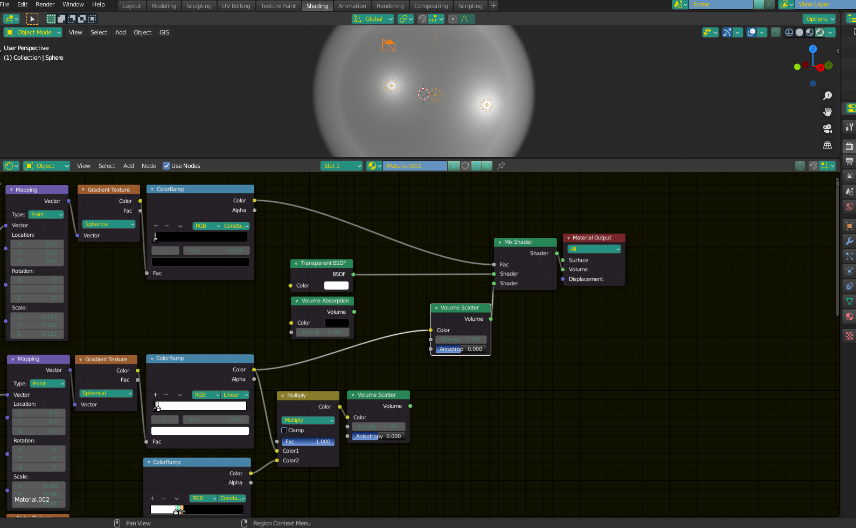Viewport: 856px width, 528px height.
Task: Click the node editor Parent node tree arrow
Action: click(x=800, y=166)
